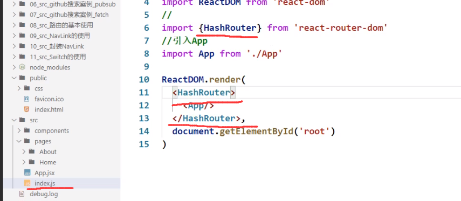The image size is (461, 201).
Task: Open App.jsx in the file tree
Action: click(44, 173)
